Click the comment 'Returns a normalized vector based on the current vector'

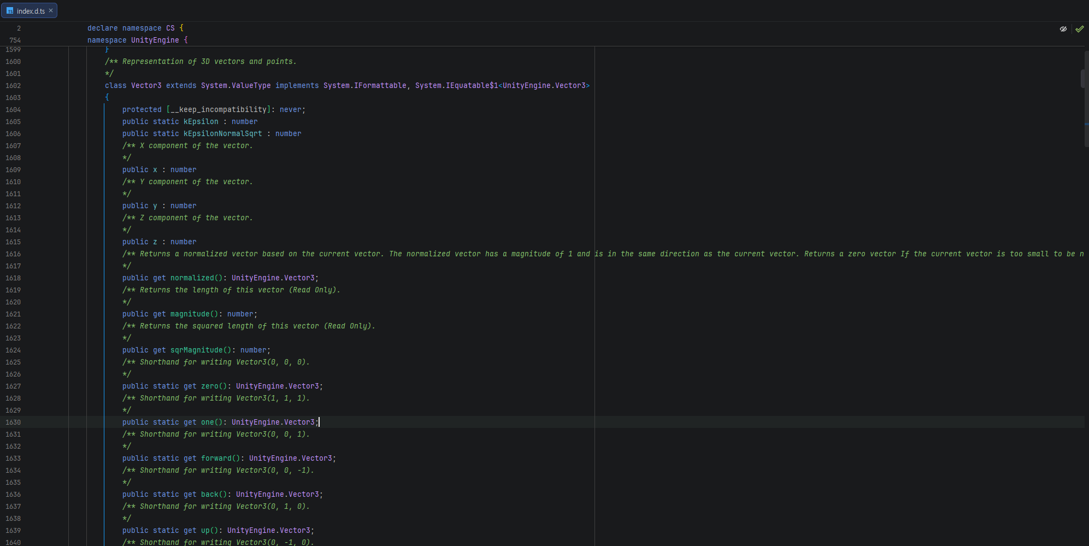(x=260, y=254)
